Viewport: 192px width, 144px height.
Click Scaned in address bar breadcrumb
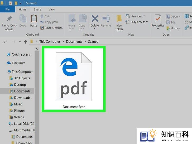93,42
